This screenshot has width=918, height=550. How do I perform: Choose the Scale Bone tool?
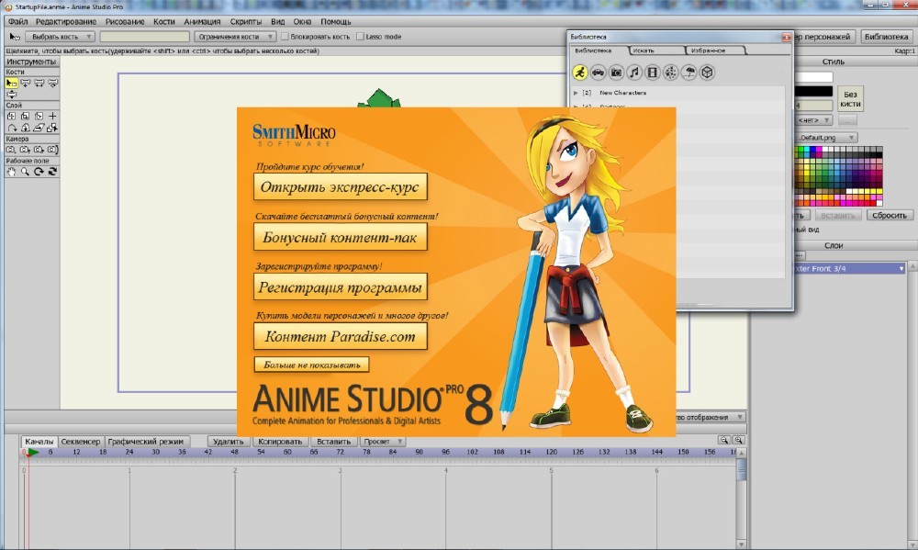tap(39, 84)
